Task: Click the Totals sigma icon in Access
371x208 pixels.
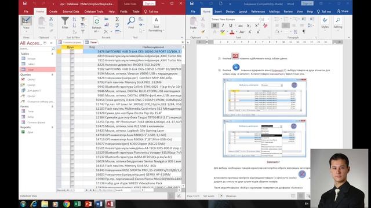Action: pos(117,19)
